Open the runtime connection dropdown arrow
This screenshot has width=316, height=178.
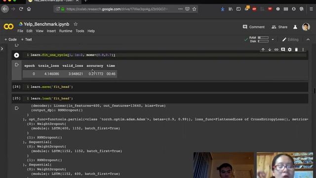pyautogui.click(x=273, y=40)
